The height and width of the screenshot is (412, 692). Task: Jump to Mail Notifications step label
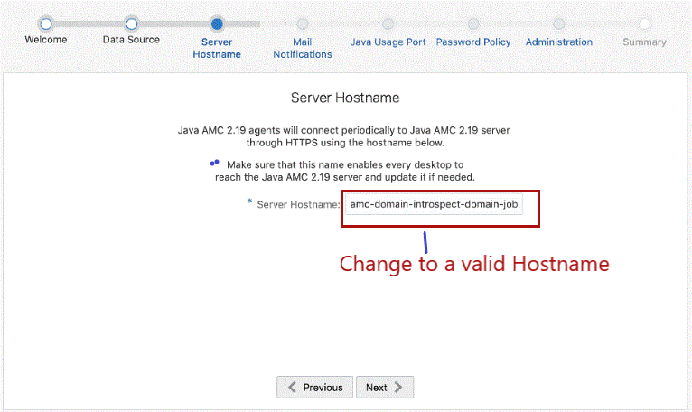tap(303, 48)
